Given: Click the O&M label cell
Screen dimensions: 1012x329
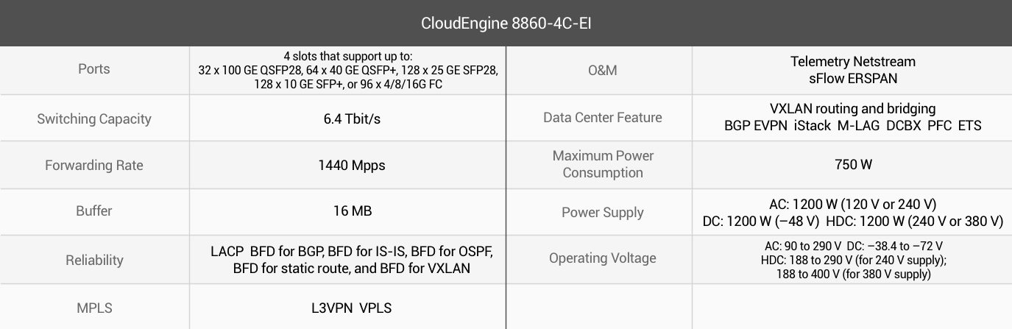Looking at the screenshot, I should tap(602, 71).
